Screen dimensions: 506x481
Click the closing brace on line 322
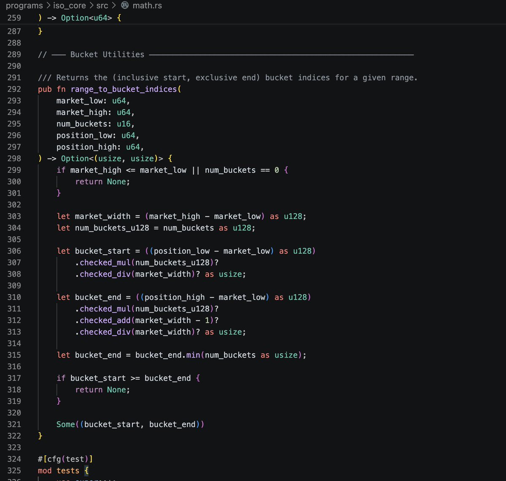click(40, 436)
